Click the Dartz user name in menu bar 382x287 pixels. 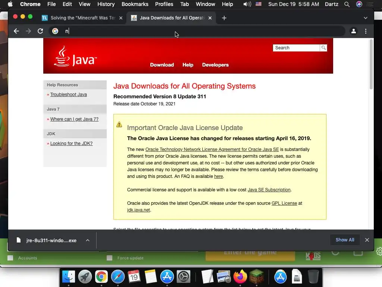tap(332, 4)
